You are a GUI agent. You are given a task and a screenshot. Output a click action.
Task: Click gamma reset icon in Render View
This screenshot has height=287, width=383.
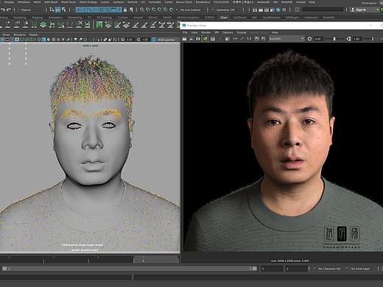(x=348, y=39)
